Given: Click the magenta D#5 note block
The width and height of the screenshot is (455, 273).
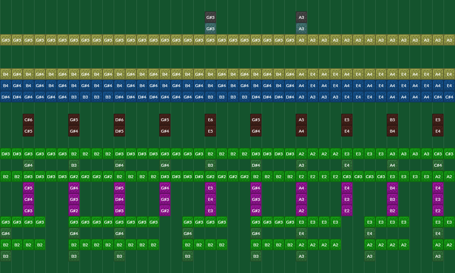Looking at the screenshot, I should [x=119, y=188].
